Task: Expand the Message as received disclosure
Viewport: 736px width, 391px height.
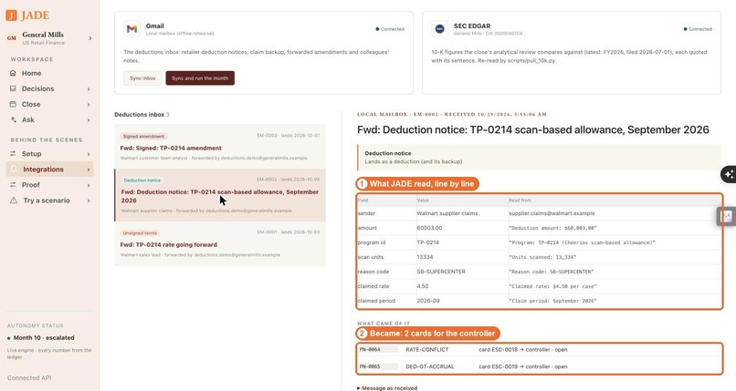Action: 387,387
